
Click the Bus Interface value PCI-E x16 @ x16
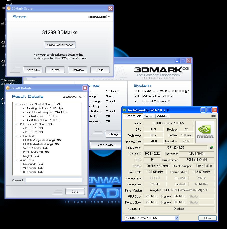pyautogui.click(x=197, y=160)
